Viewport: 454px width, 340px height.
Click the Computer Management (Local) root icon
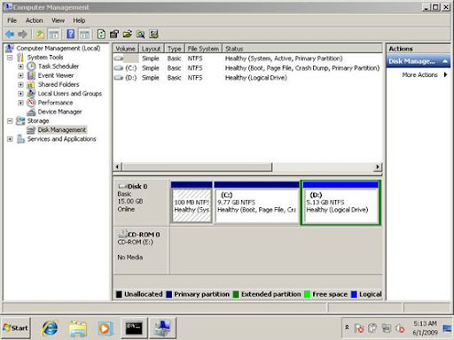pyautogui.click(x=10, y=48)
